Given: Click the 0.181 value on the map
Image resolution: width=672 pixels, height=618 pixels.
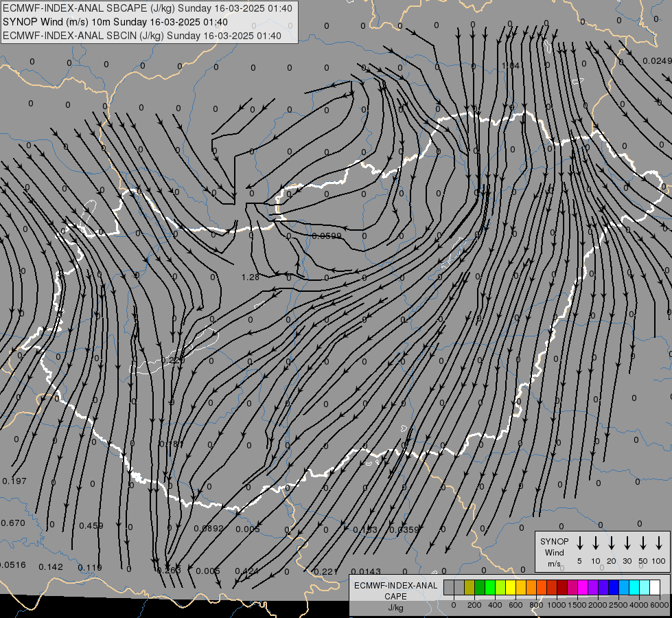Looking at the screenshot, I should click(x=172, y=444).
